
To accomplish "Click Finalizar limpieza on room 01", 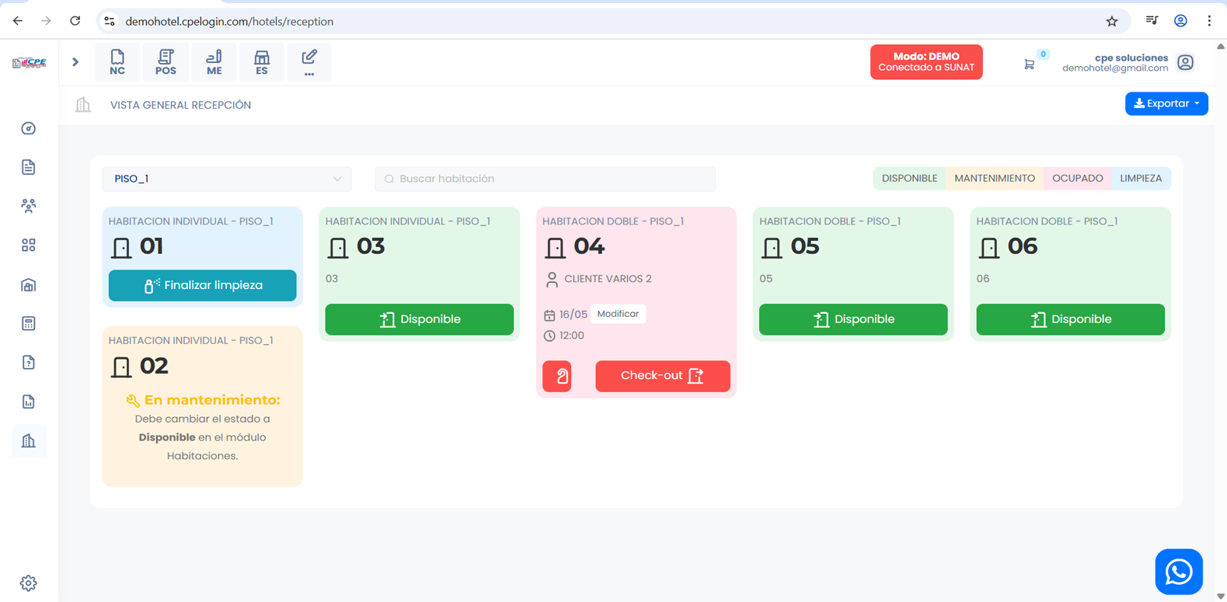I will pyautogui.click(x=202, y=285).
